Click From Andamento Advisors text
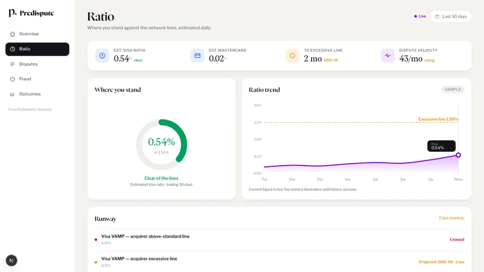This screenshot has height=272, width=484. click(x=30, y=109)
